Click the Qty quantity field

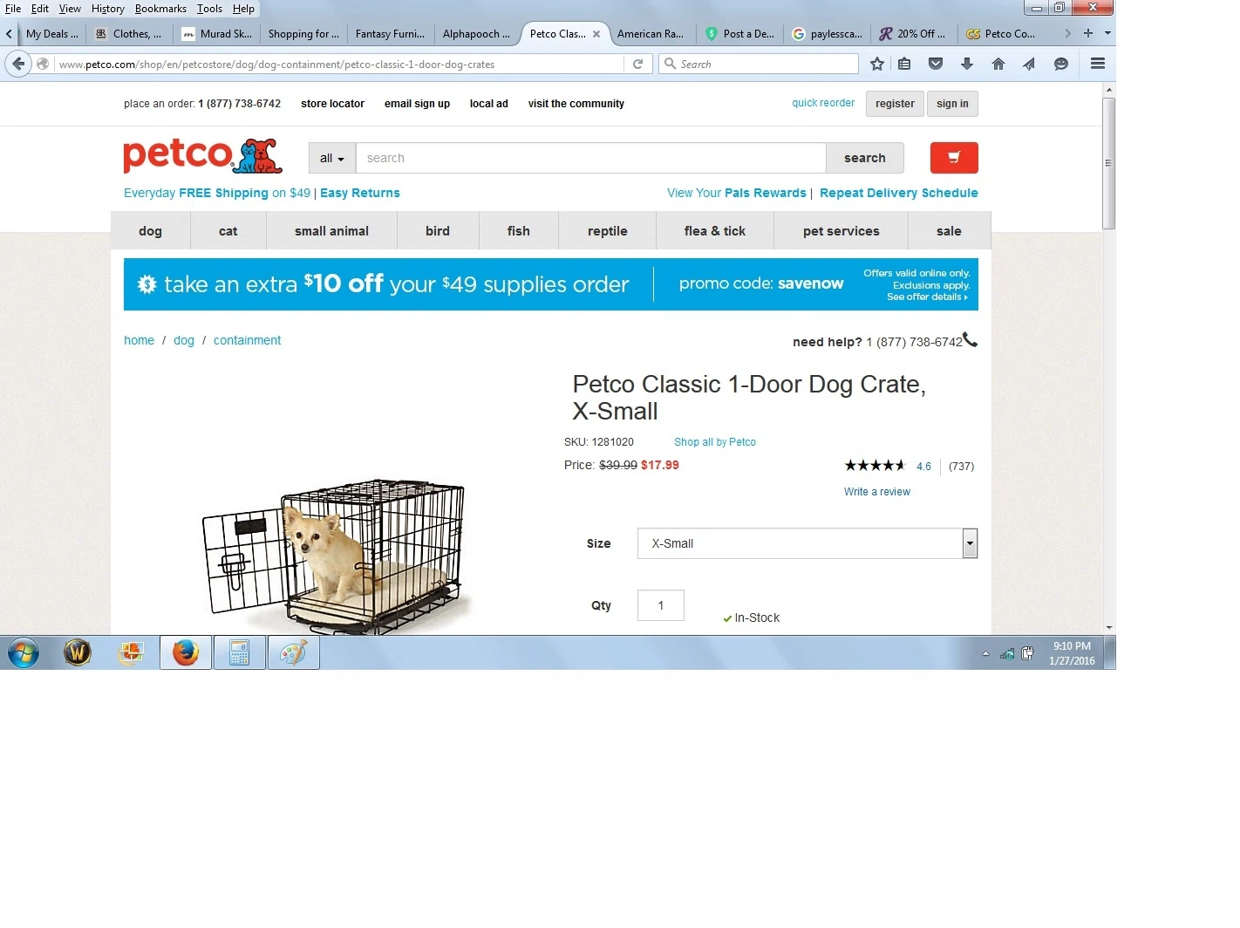661,605
